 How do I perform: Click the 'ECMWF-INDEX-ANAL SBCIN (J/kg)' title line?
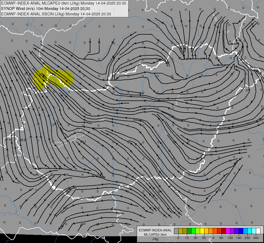56,14
